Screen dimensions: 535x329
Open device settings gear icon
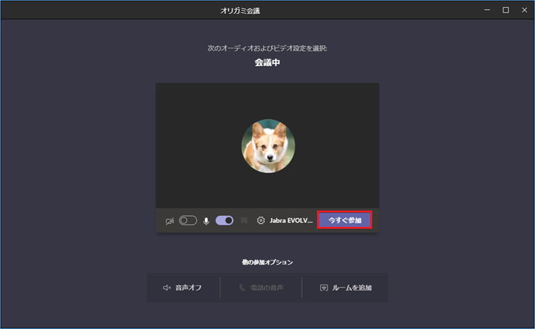[261, 221]
